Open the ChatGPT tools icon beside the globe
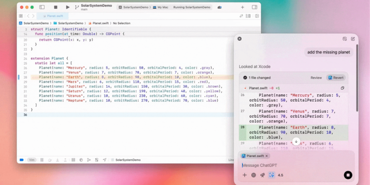 tap(262, 175)
